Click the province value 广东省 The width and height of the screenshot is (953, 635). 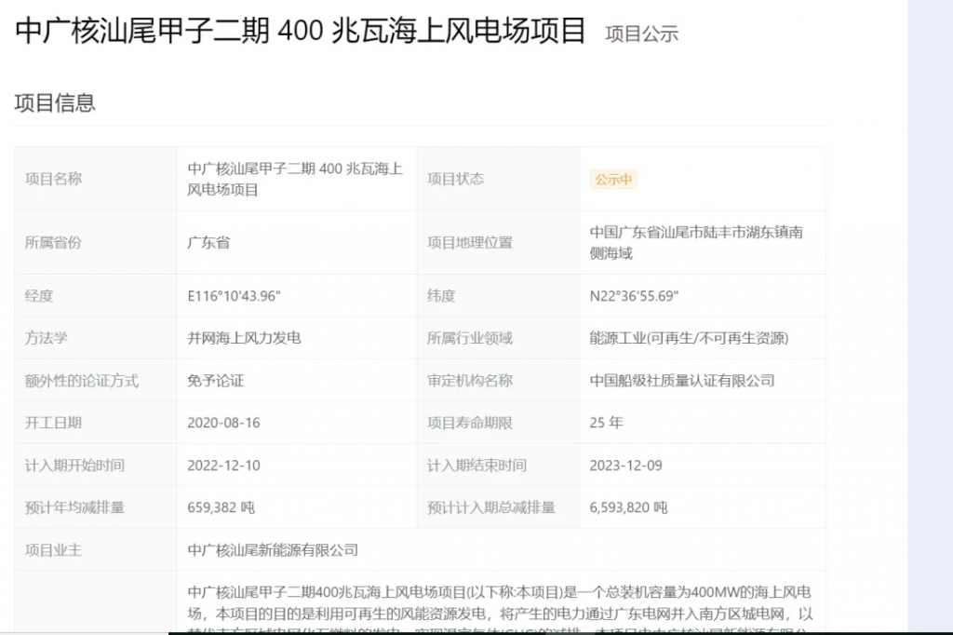point(208,242)
